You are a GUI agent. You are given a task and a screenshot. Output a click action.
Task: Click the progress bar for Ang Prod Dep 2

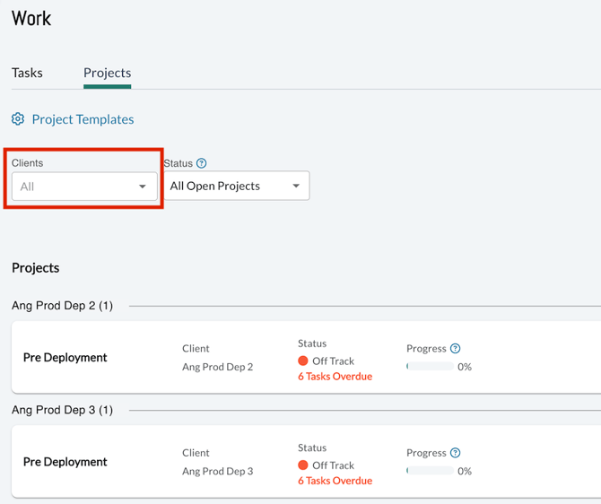tap(430, 367)
